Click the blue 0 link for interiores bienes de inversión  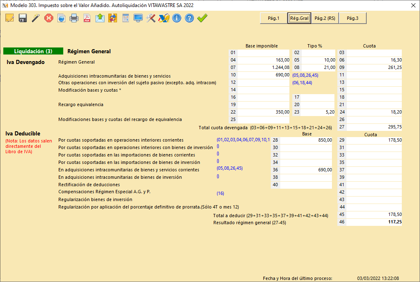point(218,146)
